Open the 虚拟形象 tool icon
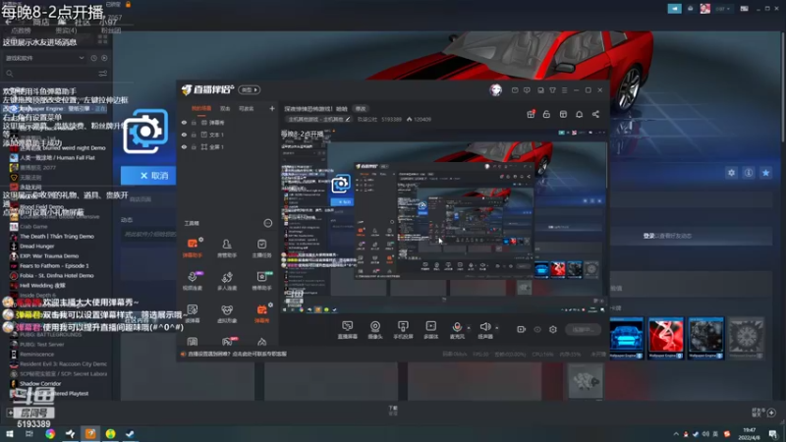The image size is (786, 442). coord(227,313)
